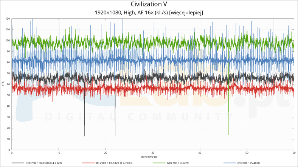This screenshot has width=298, height=167.
Task: Click legend label 'R9 290X + FX-8320 @ 4,7 GHz'
Action: coord(114,163)
